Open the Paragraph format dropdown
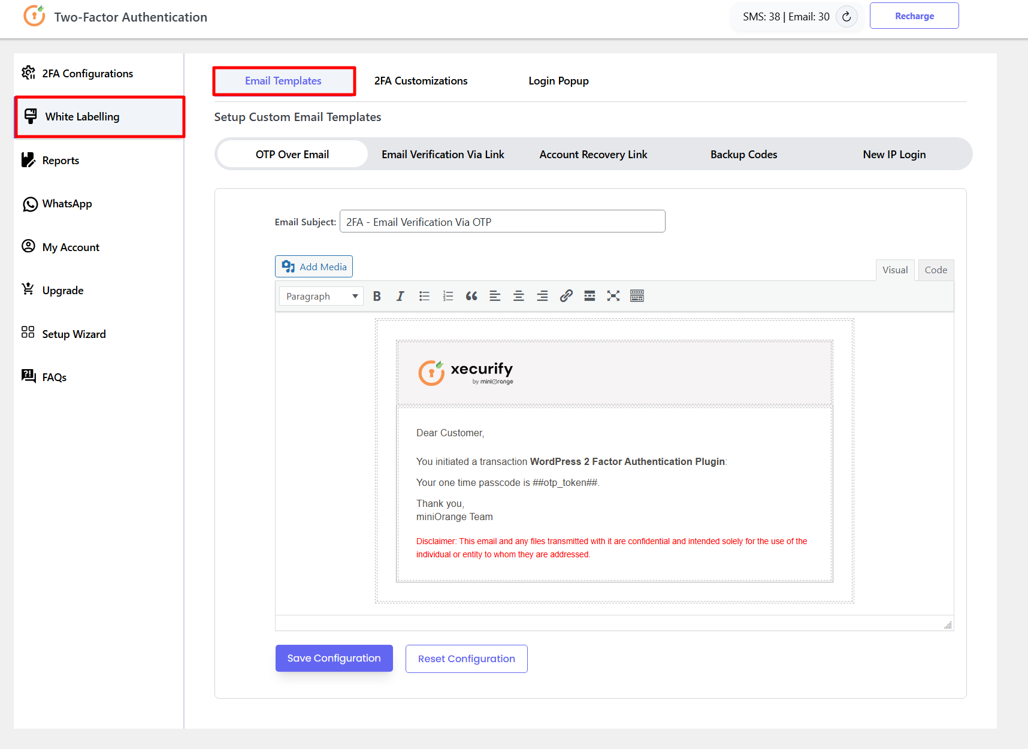Viewport: 1028px width, 749px height. coord(321,296)
